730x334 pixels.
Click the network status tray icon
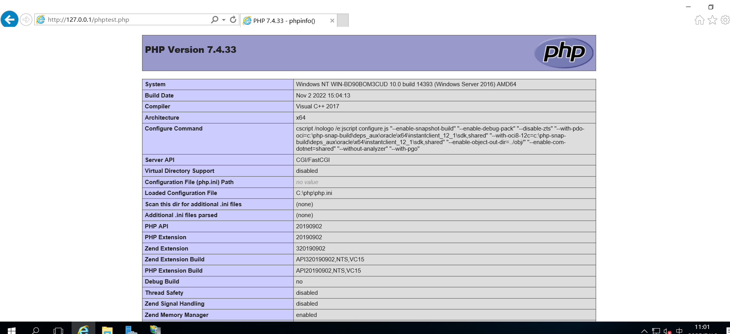[x=656, y=331]
